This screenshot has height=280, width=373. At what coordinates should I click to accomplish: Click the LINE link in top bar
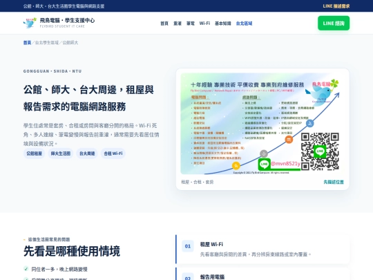point(336,6)
